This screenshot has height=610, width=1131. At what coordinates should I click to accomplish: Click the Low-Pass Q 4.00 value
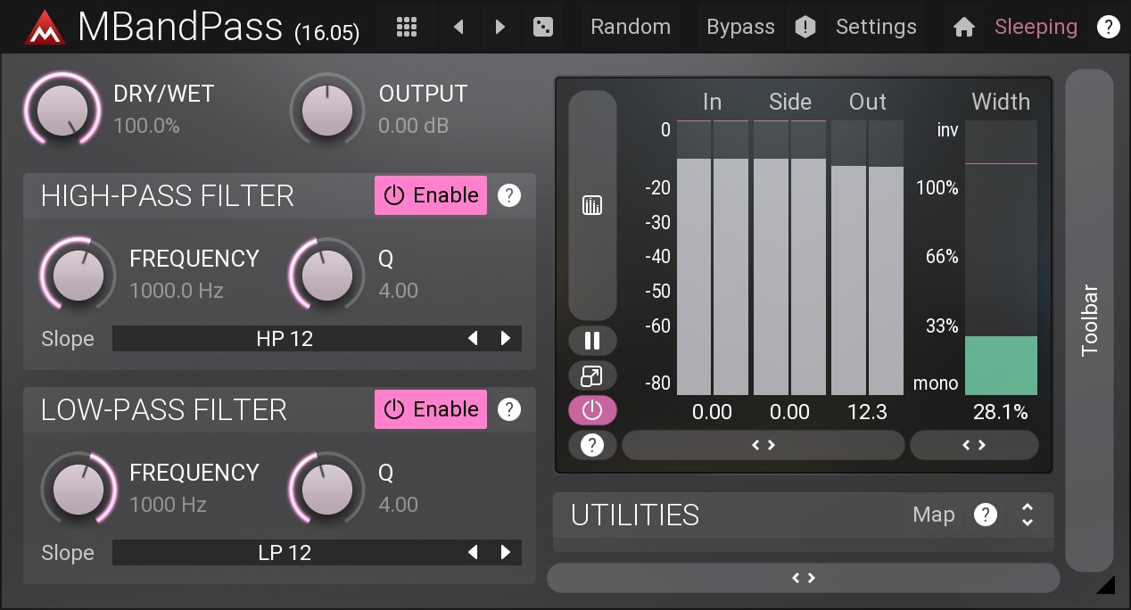(398, 505)
